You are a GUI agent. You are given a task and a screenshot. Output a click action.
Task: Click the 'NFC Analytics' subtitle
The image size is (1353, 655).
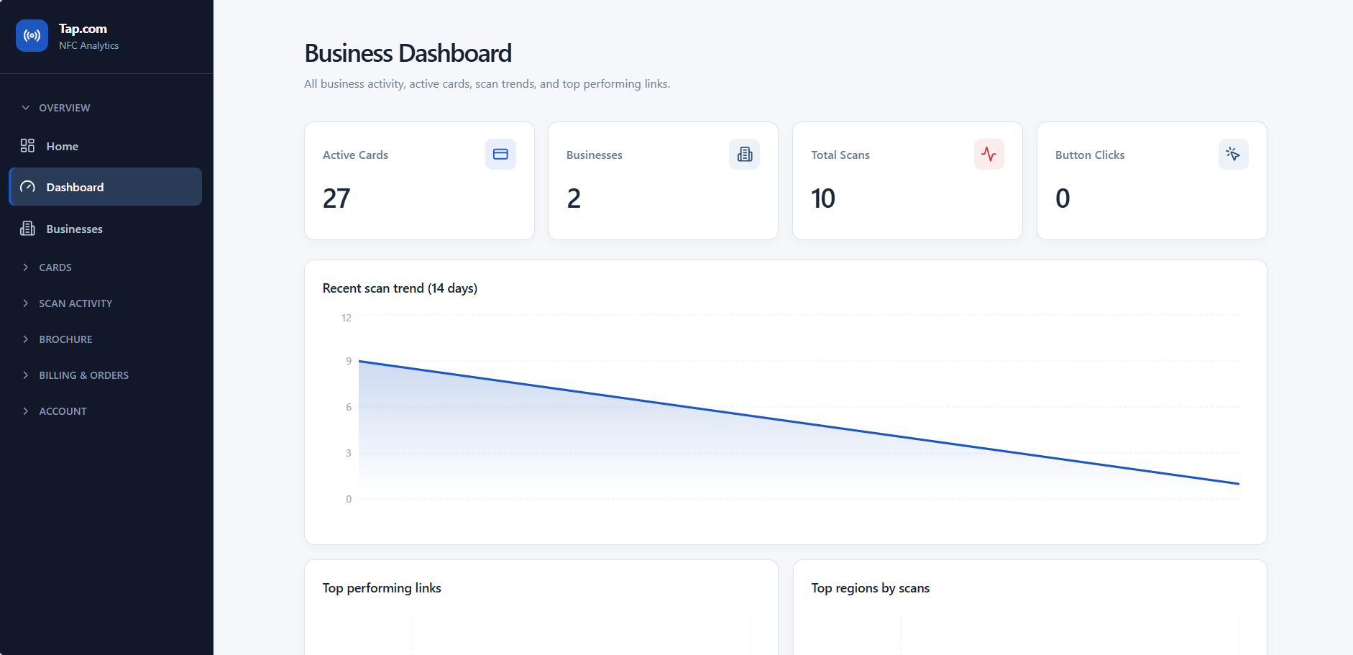pos(89,45)
